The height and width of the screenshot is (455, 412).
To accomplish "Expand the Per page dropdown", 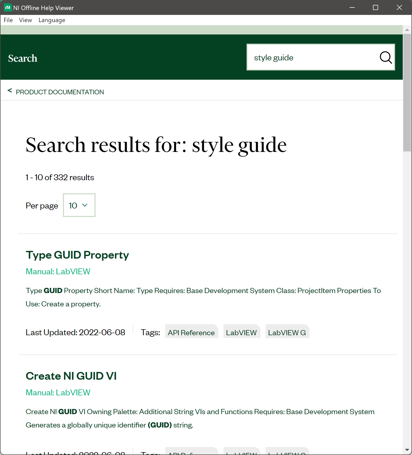I will [x=79, y=205].
